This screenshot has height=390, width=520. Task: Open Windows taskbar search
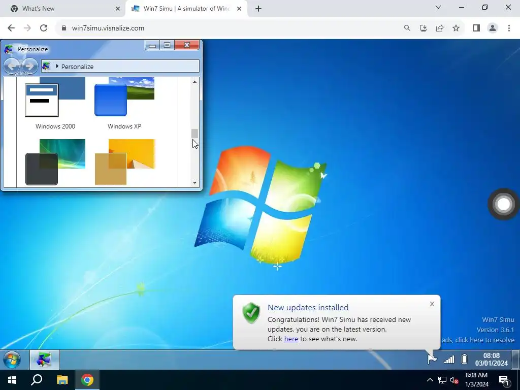pos(37,380)
